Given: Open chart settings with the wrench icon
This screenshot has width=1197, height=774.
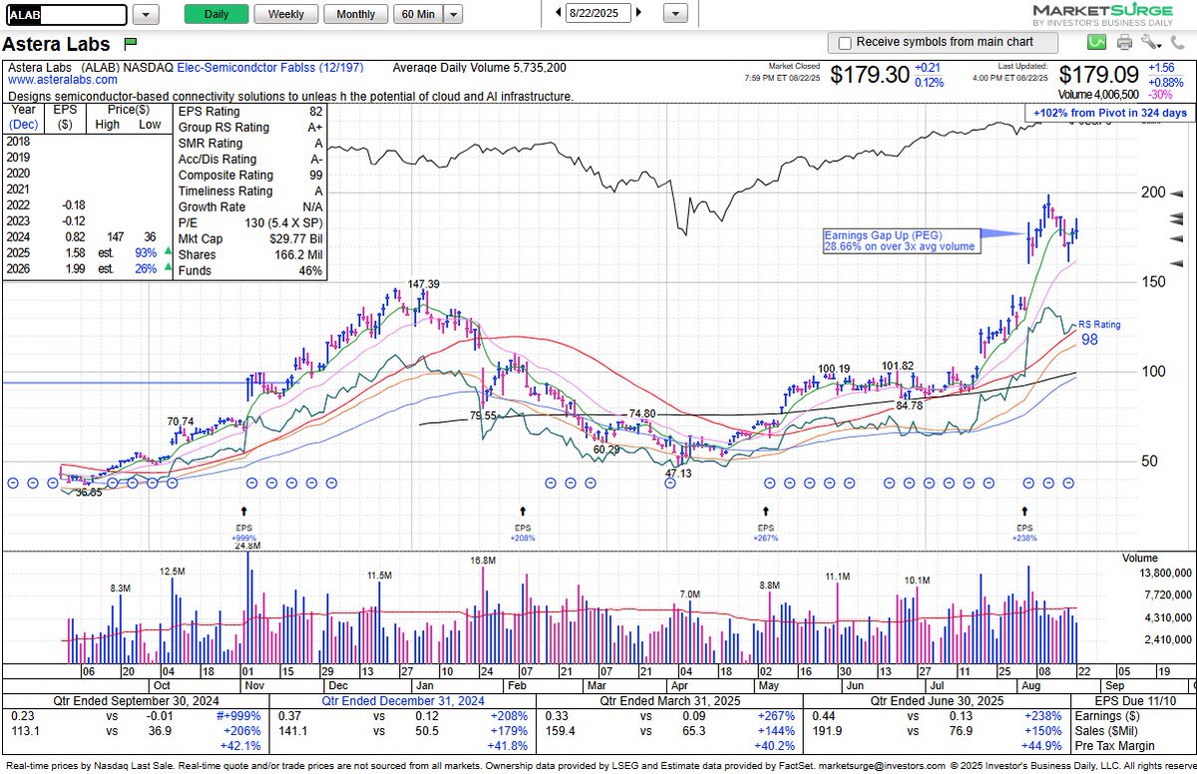Looking at the screenshot, I should point(1148,42).
